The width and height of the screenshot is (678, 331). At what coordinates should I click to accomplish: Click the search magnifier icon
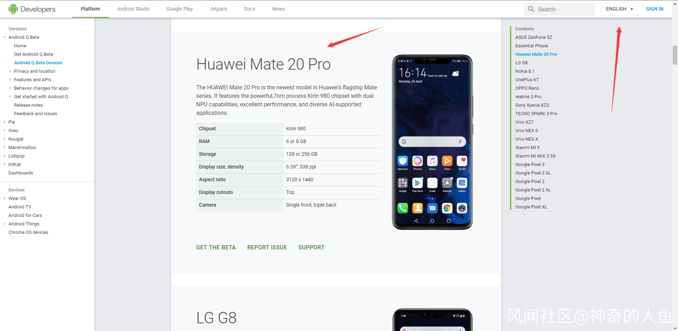[x=531, y=9]
